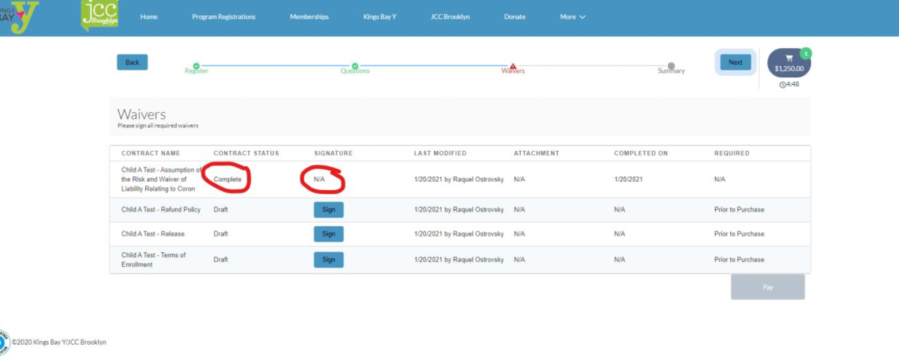
Task: Sign the Refund Policy waiver
Action: click(x=329, y=209)
